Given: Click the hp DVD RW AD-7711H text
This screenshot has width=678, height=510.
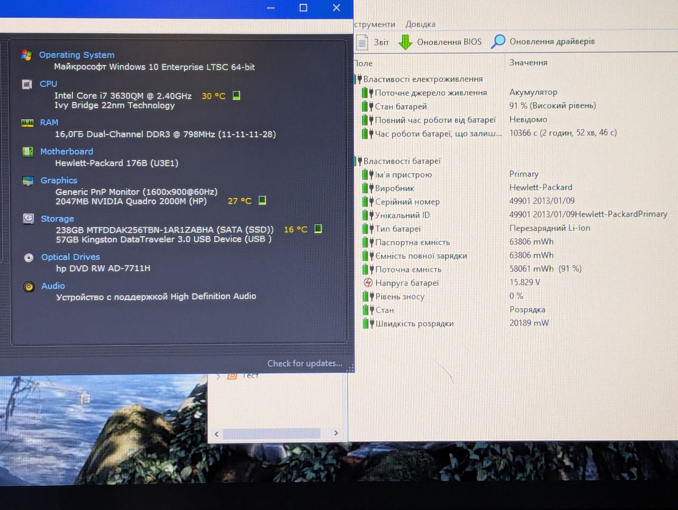Looking at the screenshot, I should pos(103,269).
